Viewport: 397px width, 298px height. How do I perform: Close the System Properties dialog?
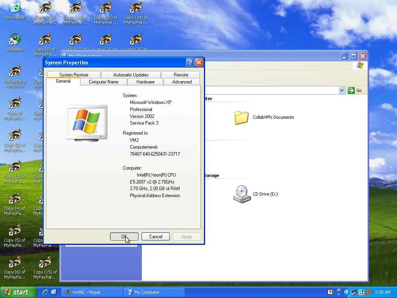(199, 62)
